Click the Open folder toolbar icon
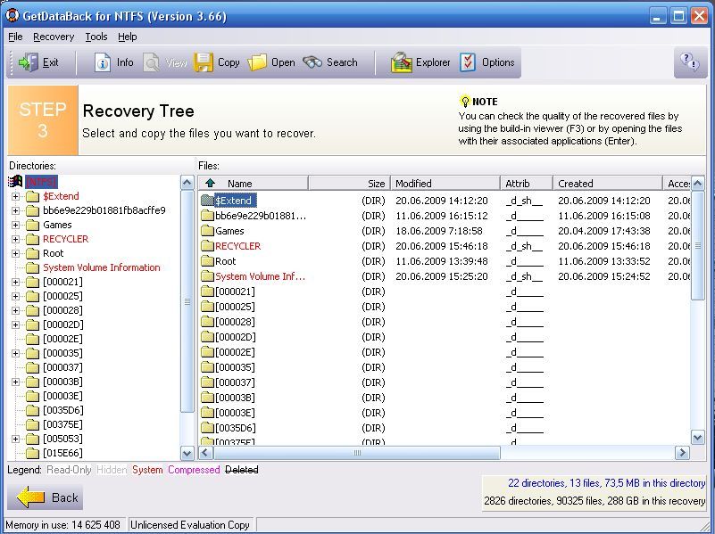Viewport: 715px width, 534px height. tap(258, 62)
